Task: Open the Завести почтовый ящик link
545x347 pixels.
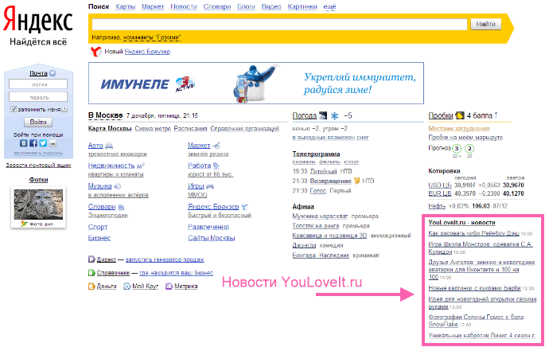Action: [x=38, y=166]
